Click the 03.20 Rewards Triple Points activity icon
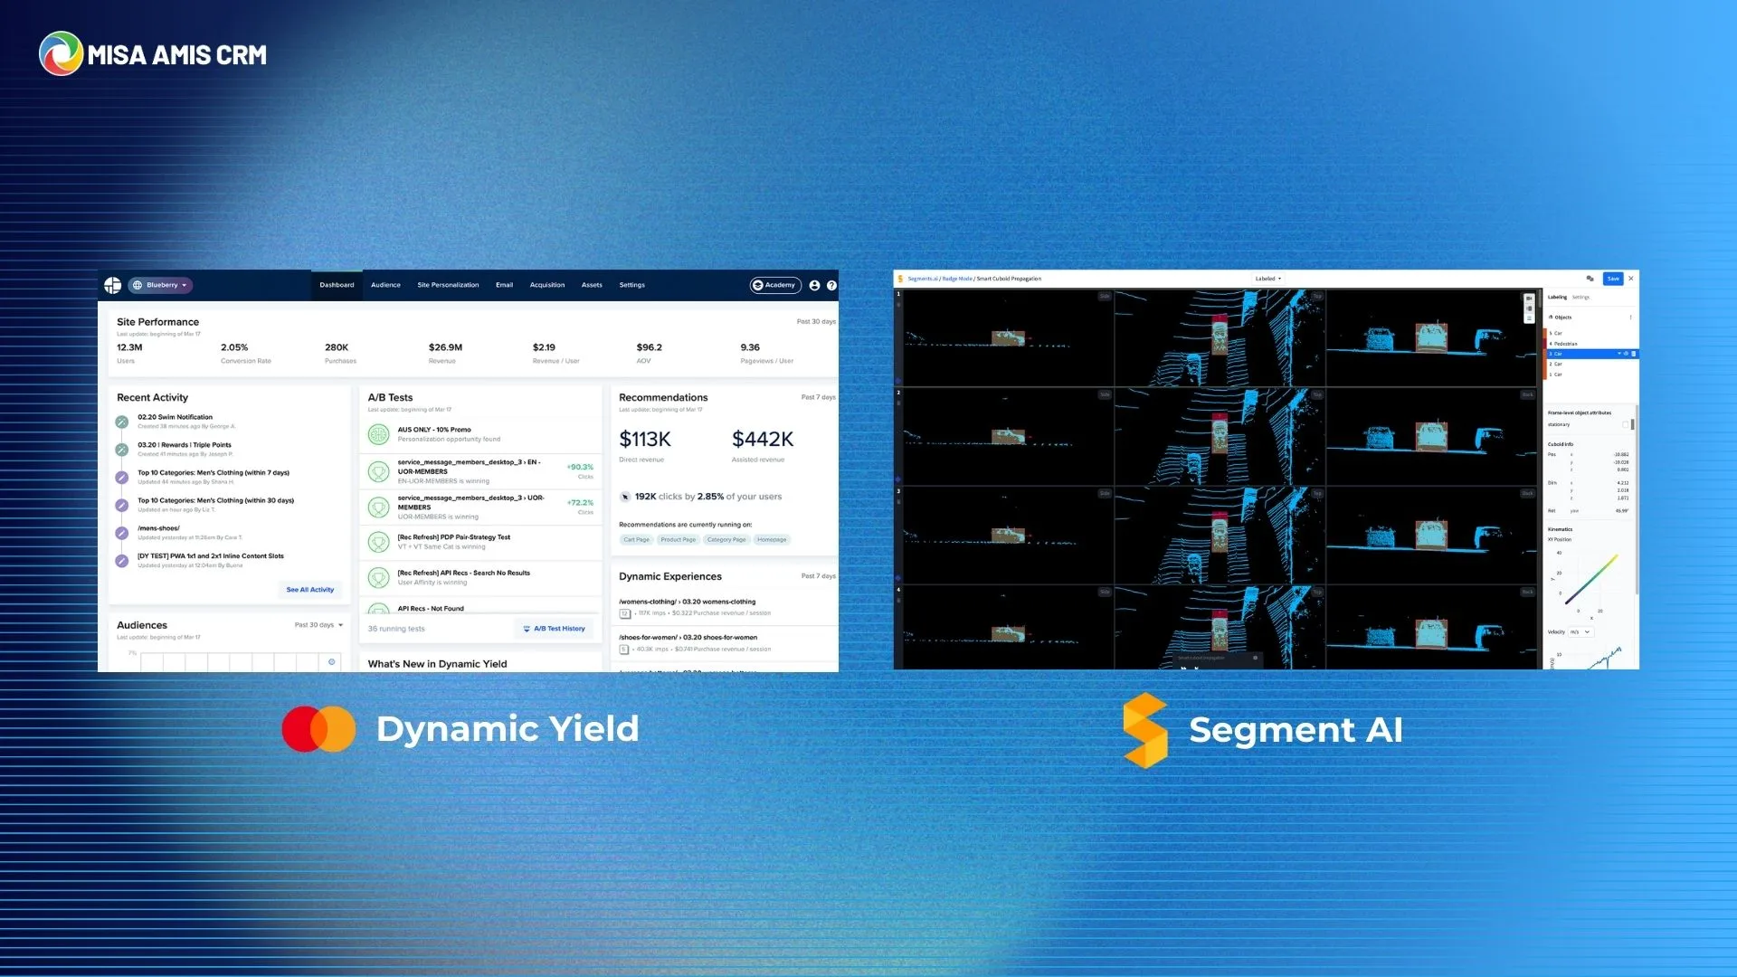Screen dimensions: 1737x977 pyautogui.click(x=121, y=450)
